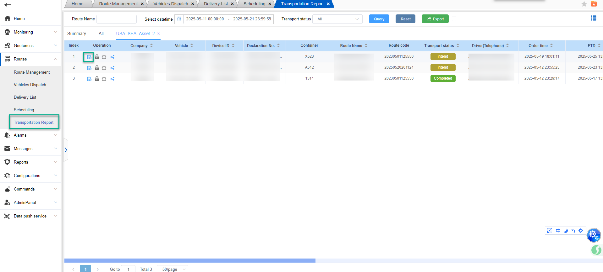Open the column list settings icon
603x272 pixels.
pos(593,18)
